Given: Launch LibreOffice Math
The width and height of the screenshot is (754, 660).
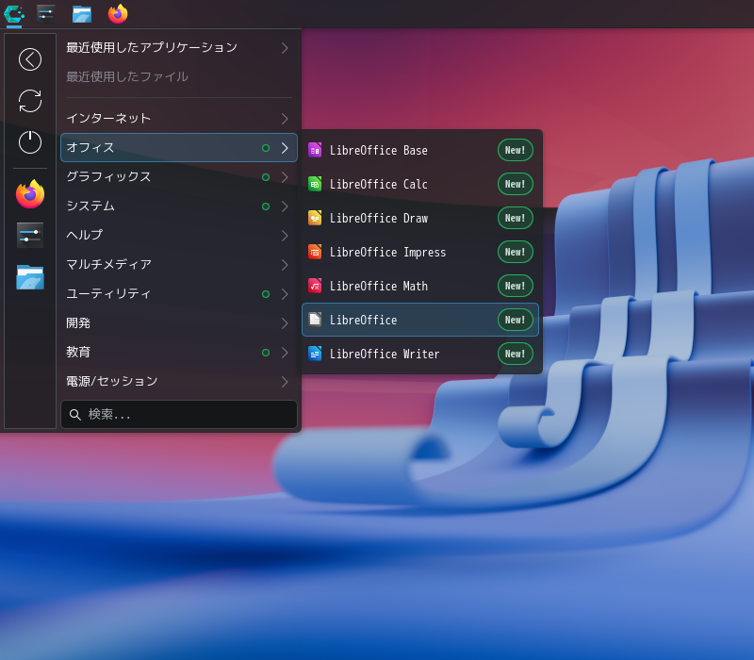Looking at the screenshot, I should (x=419, y=286).
